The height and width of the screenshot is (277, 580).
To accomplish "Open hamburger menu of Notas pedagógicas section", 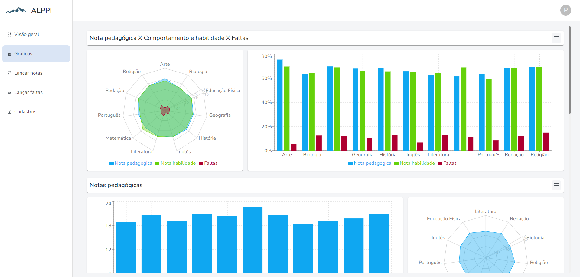I will 556,185.
